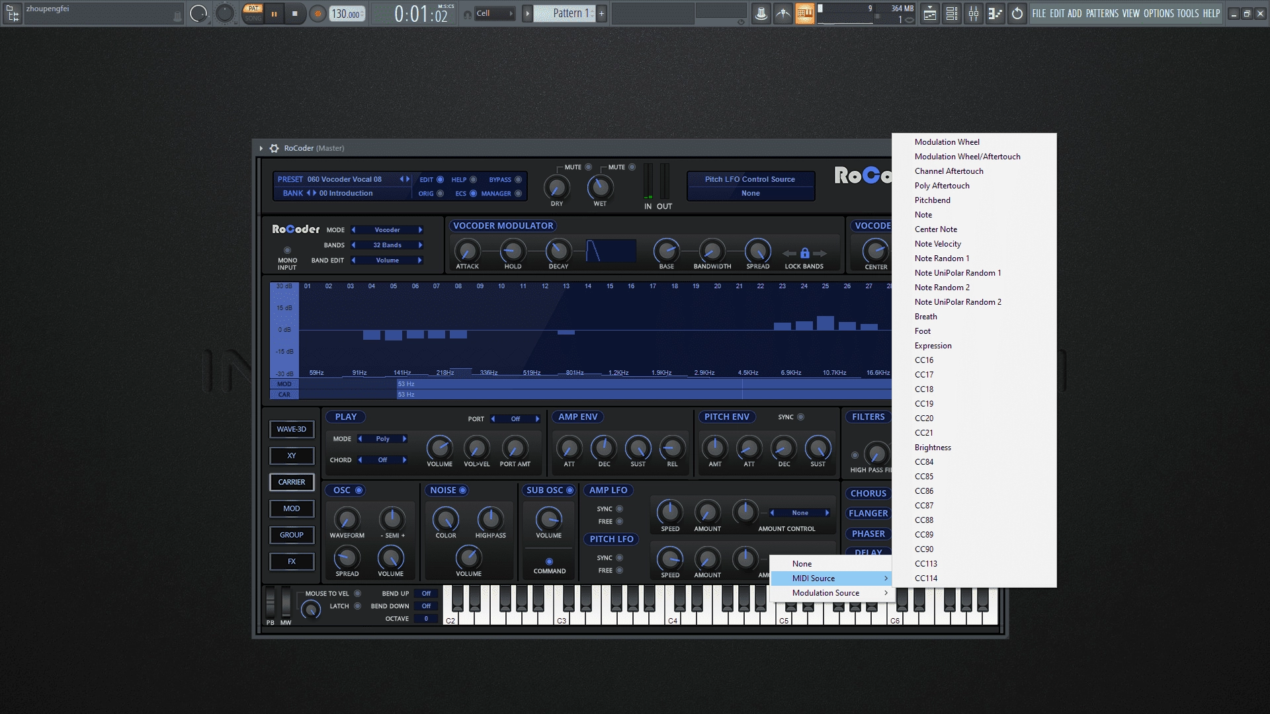Open the piano roll icon
This screenshot has width=1270, height=714.
(x=995, y=13)
